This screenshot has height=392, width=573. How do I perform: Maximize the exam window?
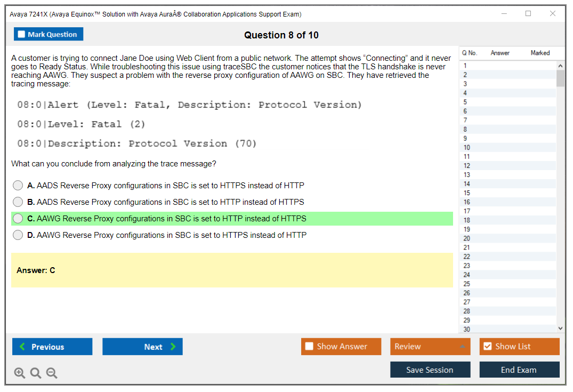click(x=528, y=14)
